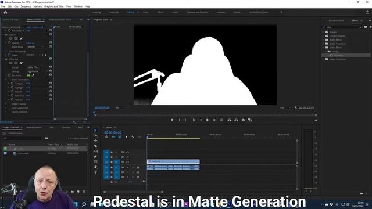The height and width of the screenshot is (209, 372).
Task: Toggle the Ultra Key fx effect on/off
Action: [6, 59]
